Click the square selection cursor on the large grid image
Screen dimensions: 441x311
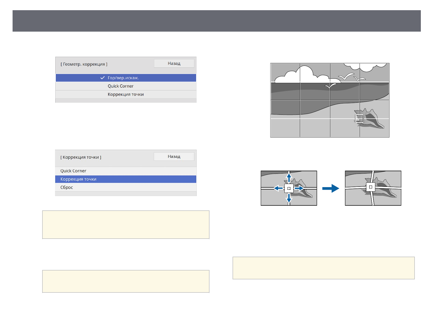(359, 118)
